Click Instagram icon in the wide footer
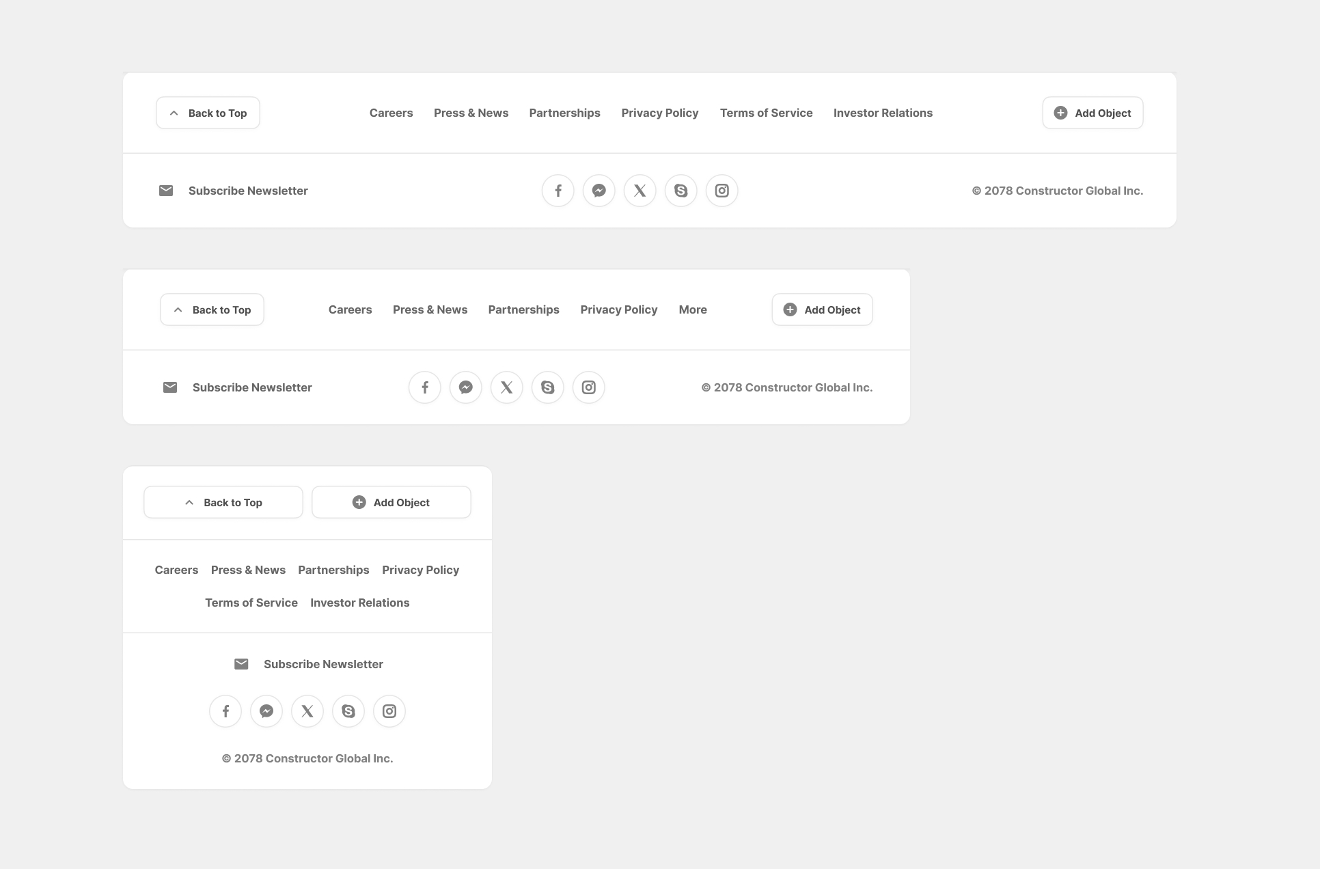The height and width of the screenshot is (869, 1320). [x=722, y=191]
